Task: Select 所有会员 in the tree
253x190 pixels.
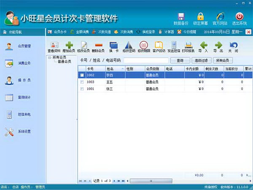Action: tap(59, 57)
